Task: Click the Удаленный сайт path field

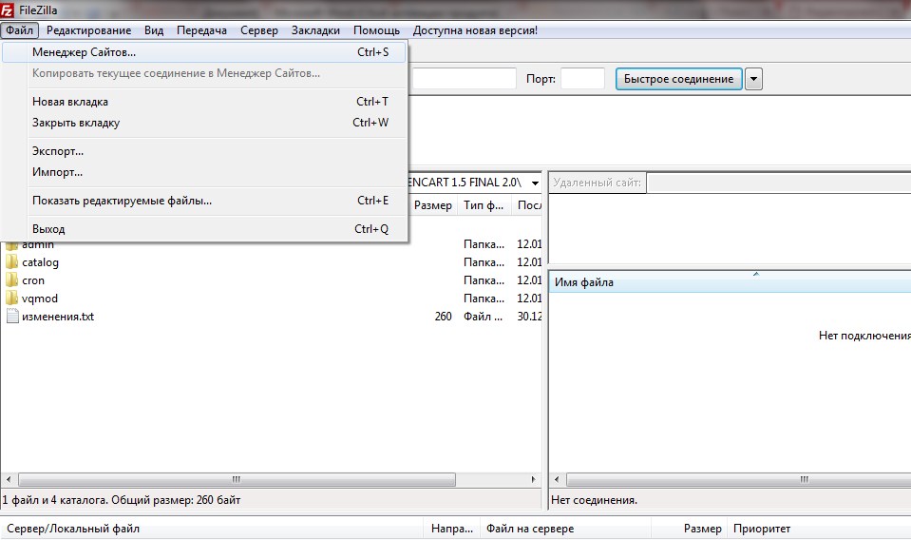Action: pos(779,183)
